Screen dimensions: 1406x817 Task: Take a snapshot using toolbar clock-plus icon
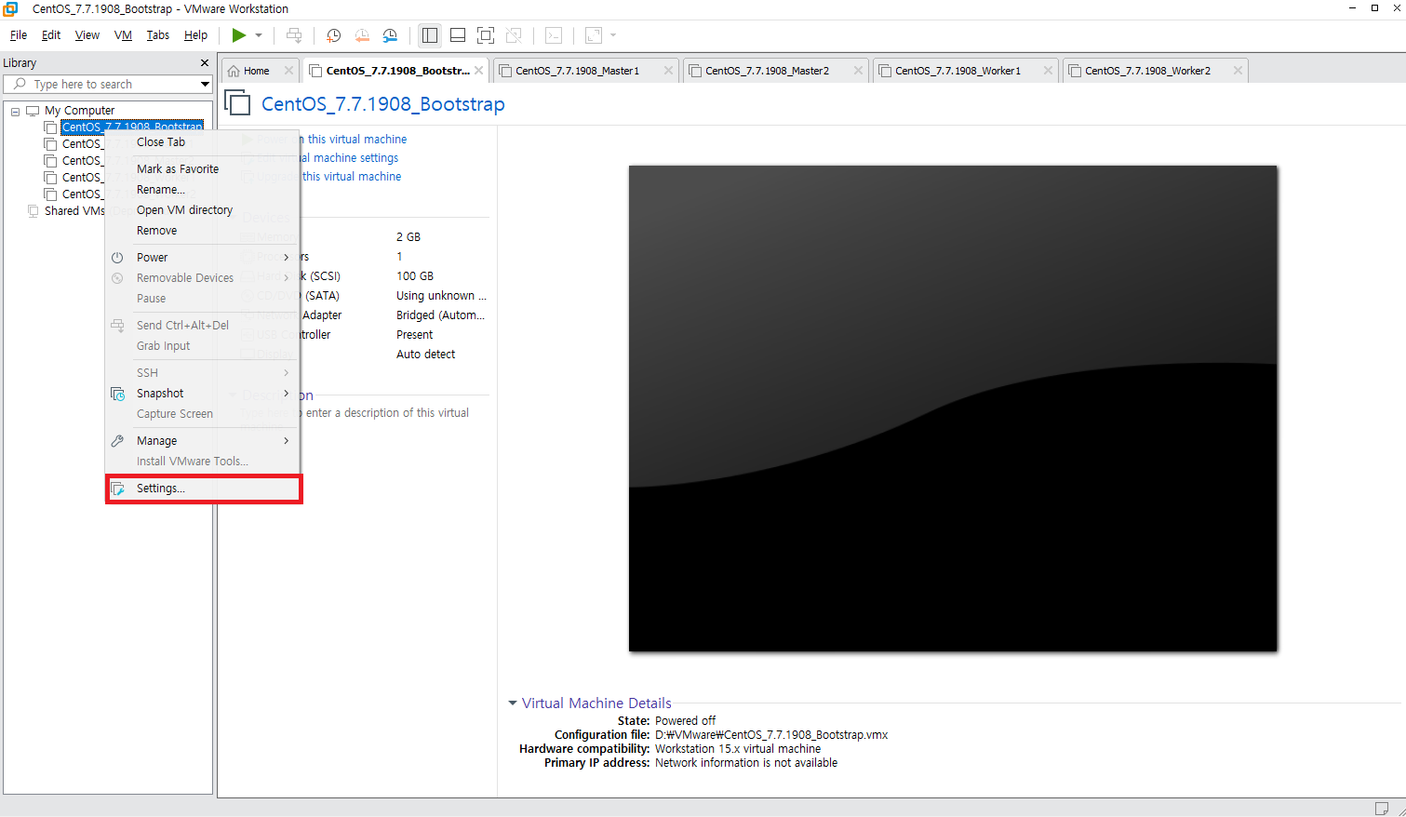tap(333, 35)
